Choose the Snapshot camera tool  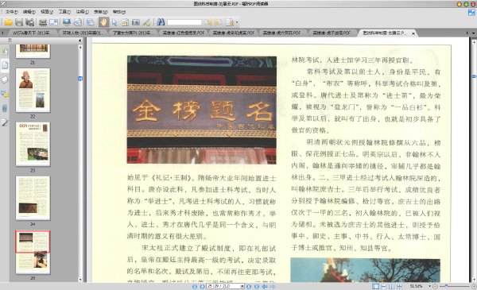(x=136, y=22)
